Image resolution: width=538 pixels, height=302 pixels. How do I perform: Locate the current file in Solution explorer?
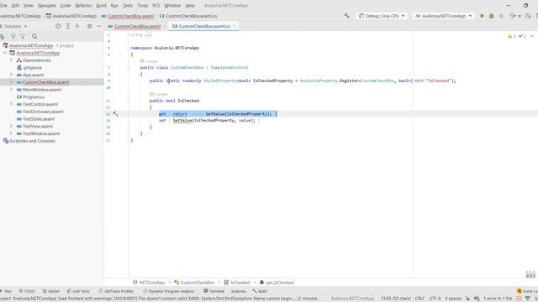click(58, 26)
